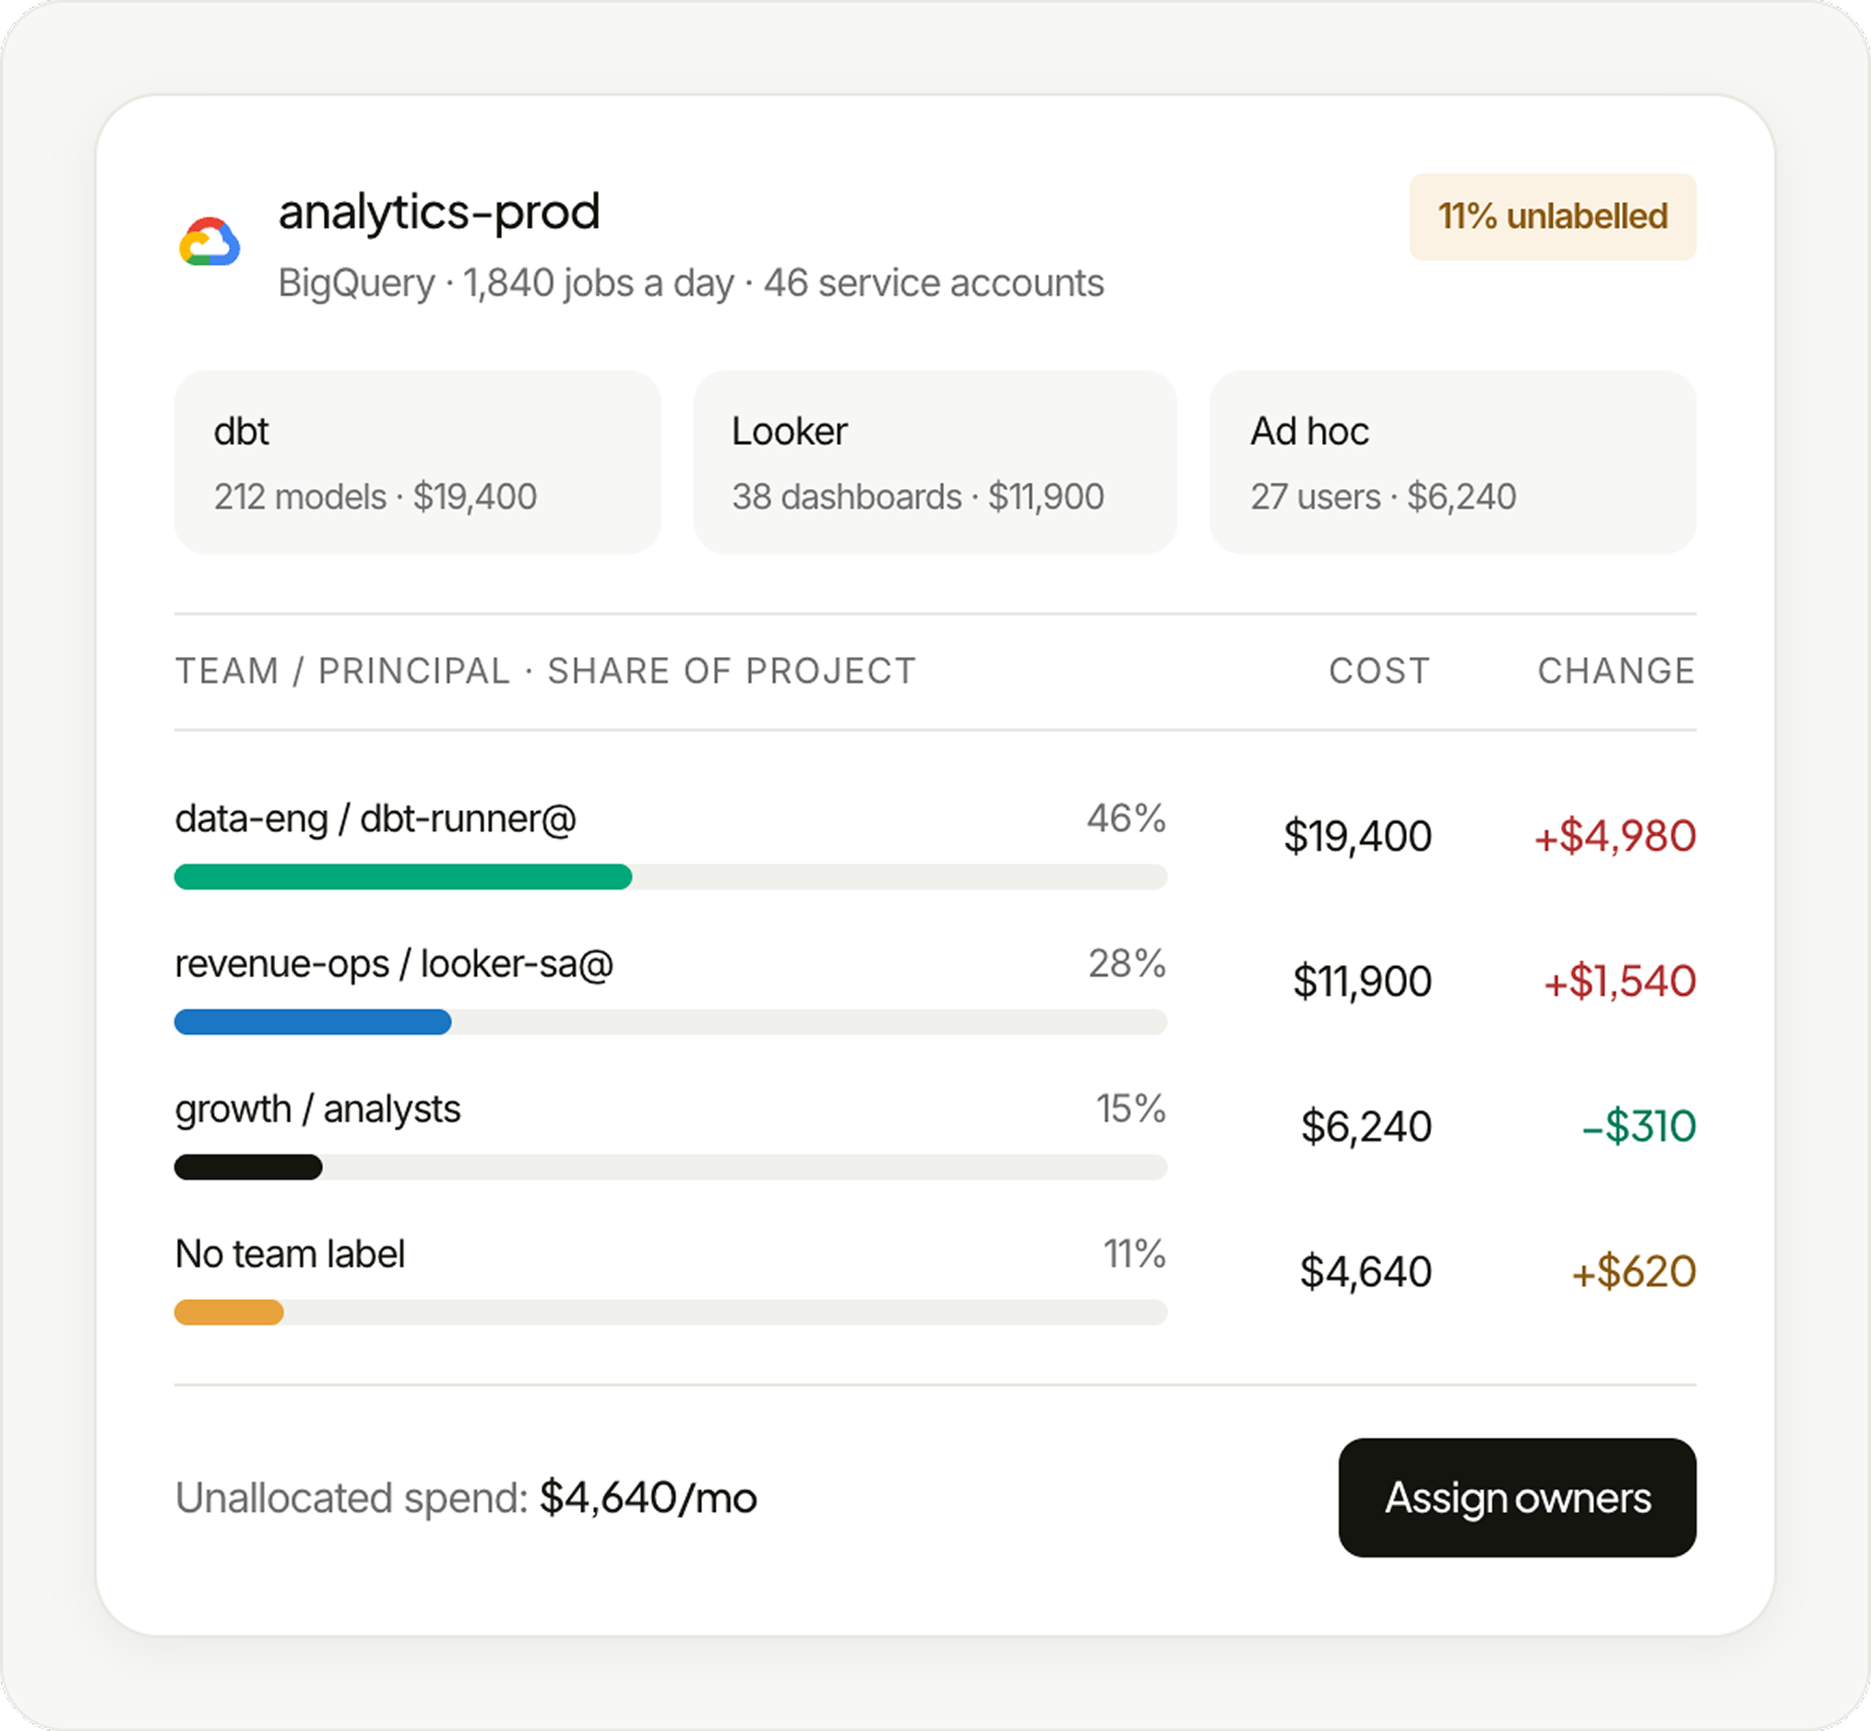This screenshot has width=1871, height=1731.
Task: Select the Ad hoc summary card
Action: pos(1453,461)
